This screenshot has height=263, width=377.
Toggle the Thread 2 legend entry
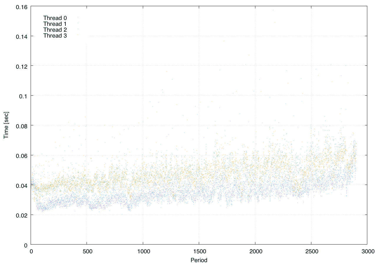55,30
